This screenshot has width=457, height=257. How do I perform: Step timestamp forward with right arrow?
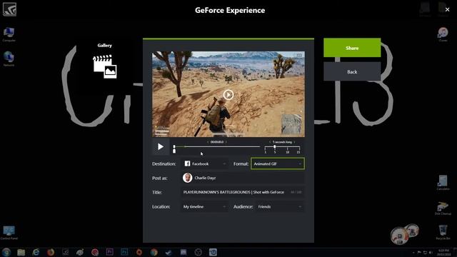pos(226,142)
